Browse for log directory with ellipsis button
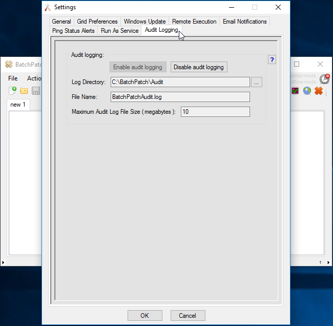The height and width of the screenshot is (326, 333). point(257,82)
